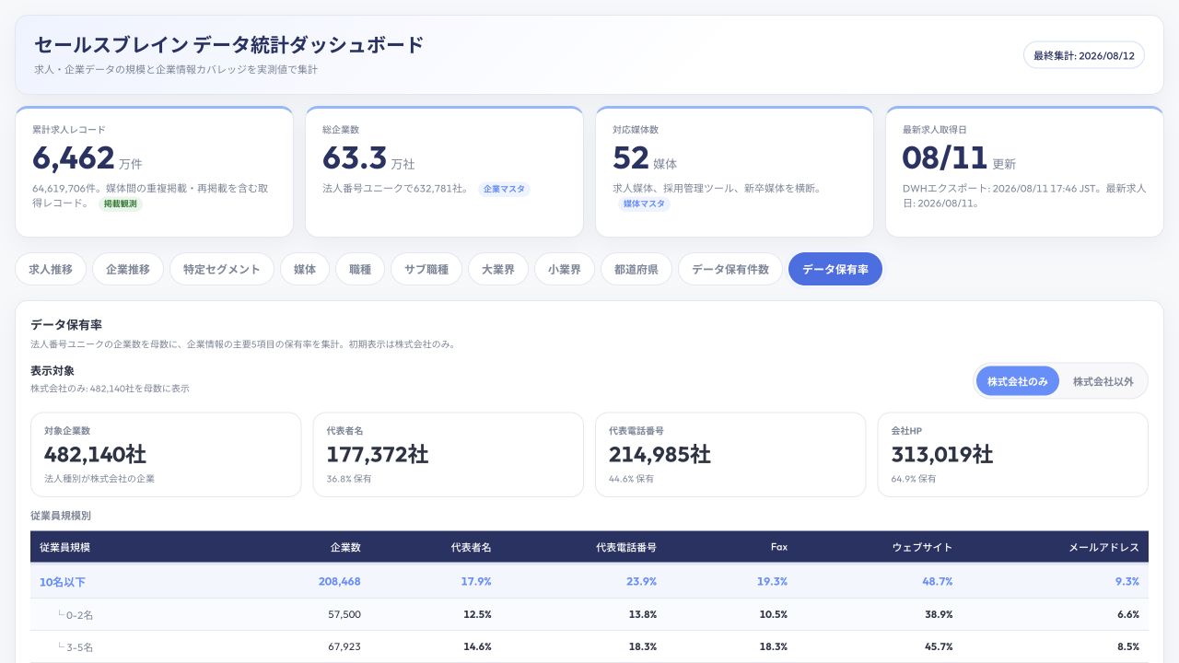Screen dimensions: 1179x663
Task: Click the 313,019社 value
Action: click(x=941, y=454)
